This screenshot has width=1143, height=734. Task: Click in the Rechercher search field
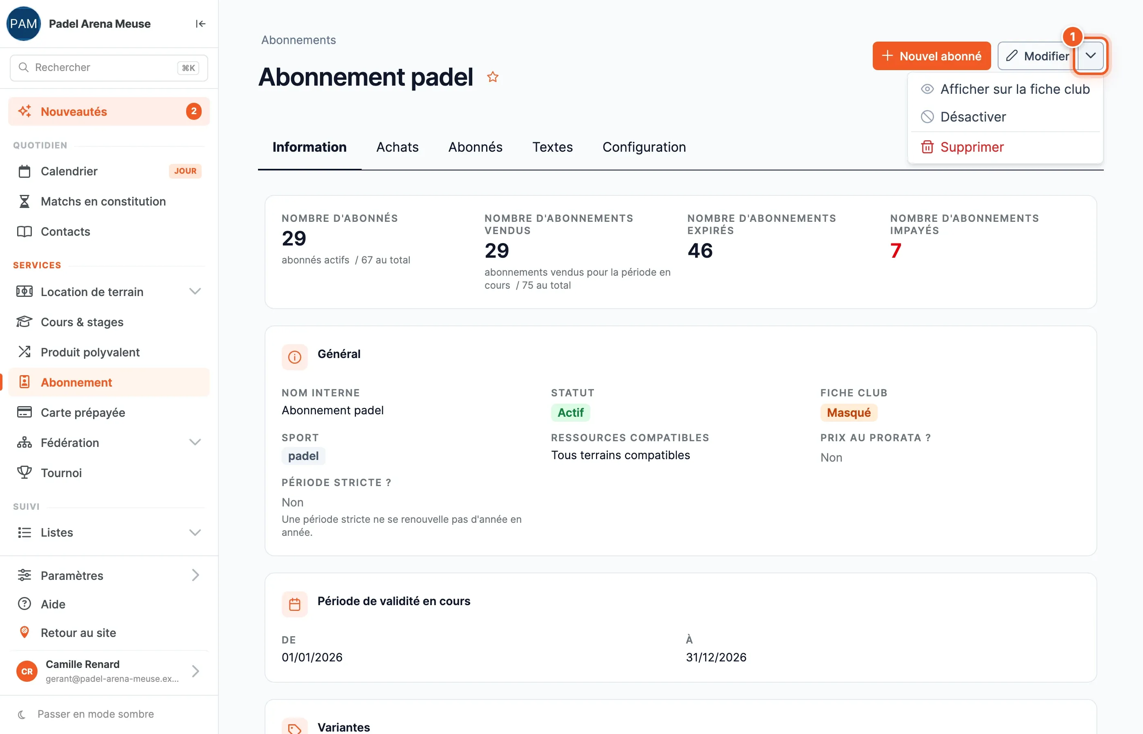tap(109, 68)
